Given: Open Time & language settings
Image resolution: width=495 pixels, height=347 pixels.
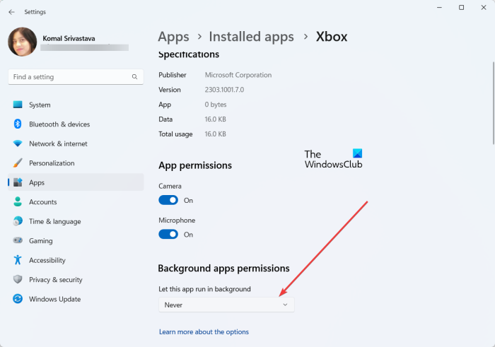Looking at the screenshot, I should point(54,221).
